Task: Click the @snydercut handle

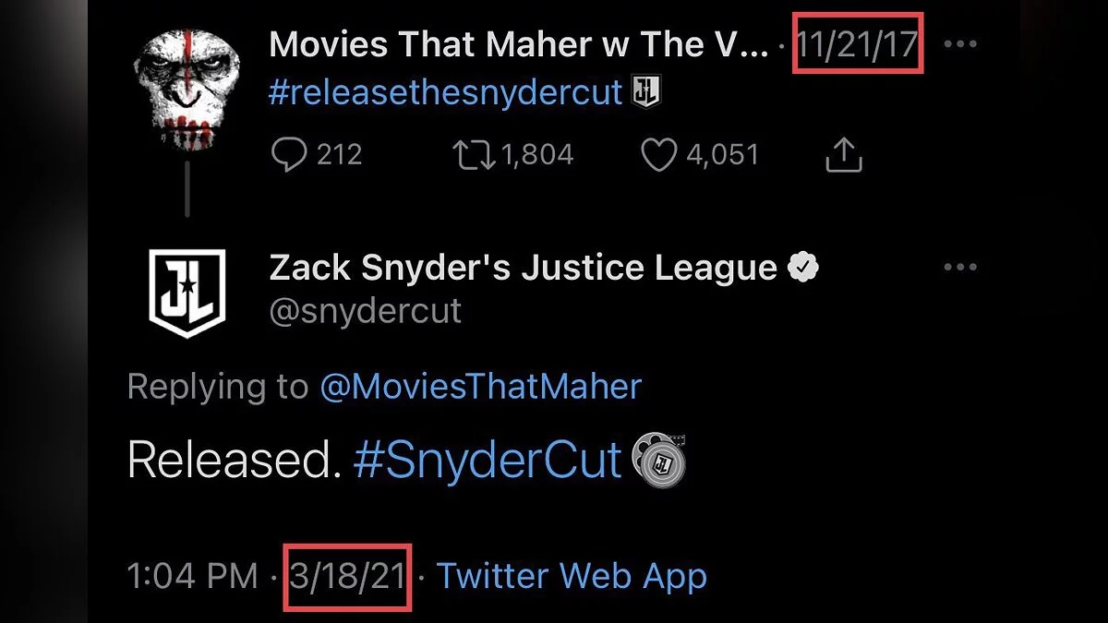Action: coord(365,311)
